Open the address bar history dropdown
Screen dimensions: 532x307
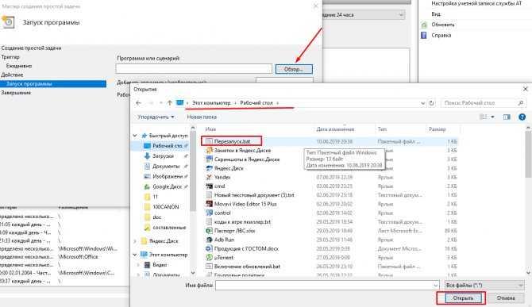point(422,103)
